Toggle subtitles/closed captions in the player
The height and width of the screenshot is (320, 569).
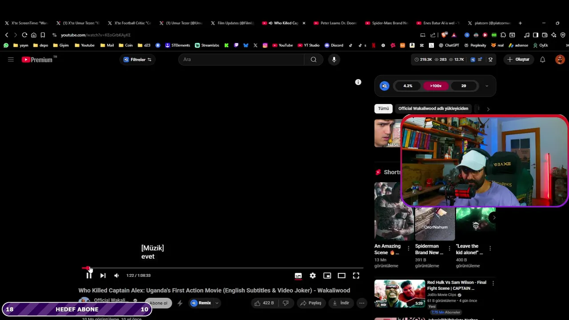point(298,276)
